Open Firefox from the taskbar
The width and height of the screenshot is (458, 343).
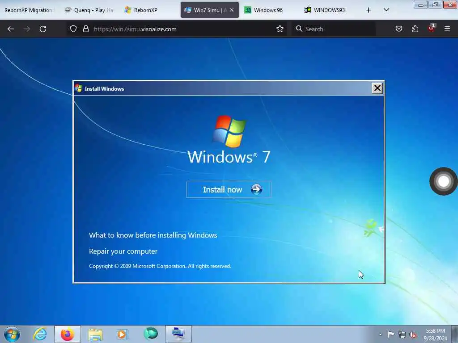[67, 334]
